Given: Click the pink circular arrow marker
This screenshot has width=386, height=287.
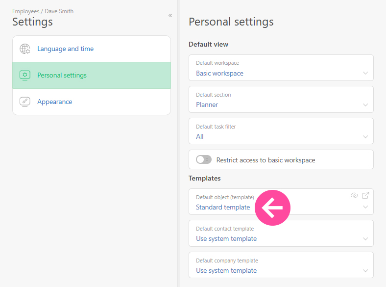Looking at the screenshot, I should click(x=272, y=208).
